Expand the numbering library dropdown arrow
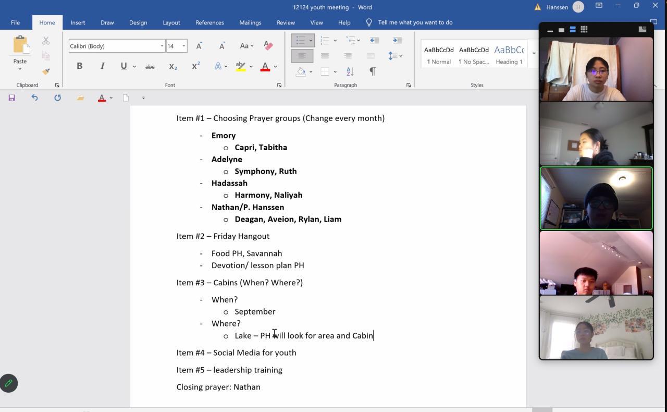This screenshot has width=667, height=412. click(335, 40)
